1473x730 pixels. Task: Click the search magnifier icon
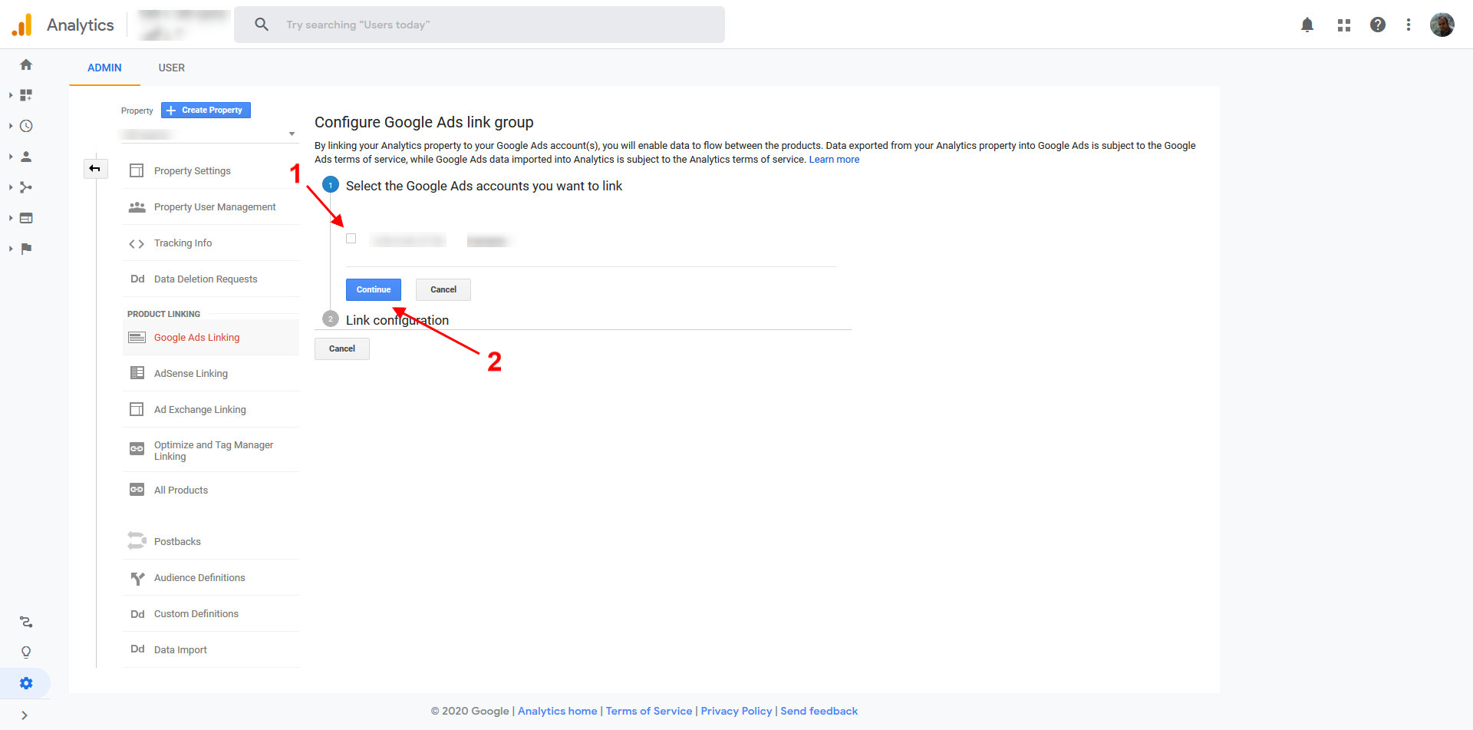coord(262,25)
